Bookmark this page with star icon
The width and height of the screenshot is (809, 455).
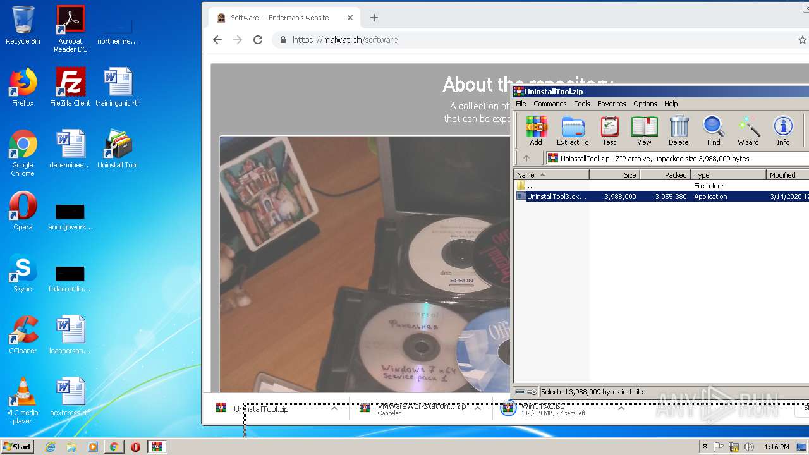802,40
